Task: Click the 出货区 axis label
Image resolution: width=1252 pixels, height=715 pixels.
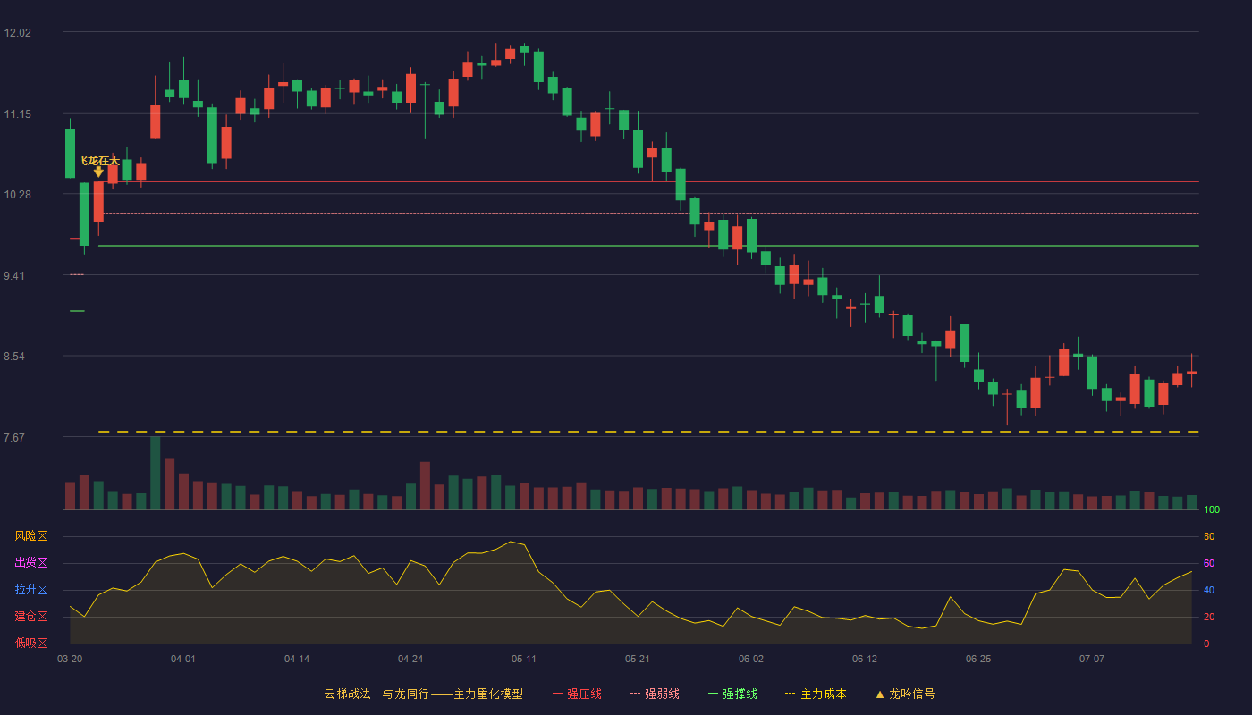Action: [30, 563]
